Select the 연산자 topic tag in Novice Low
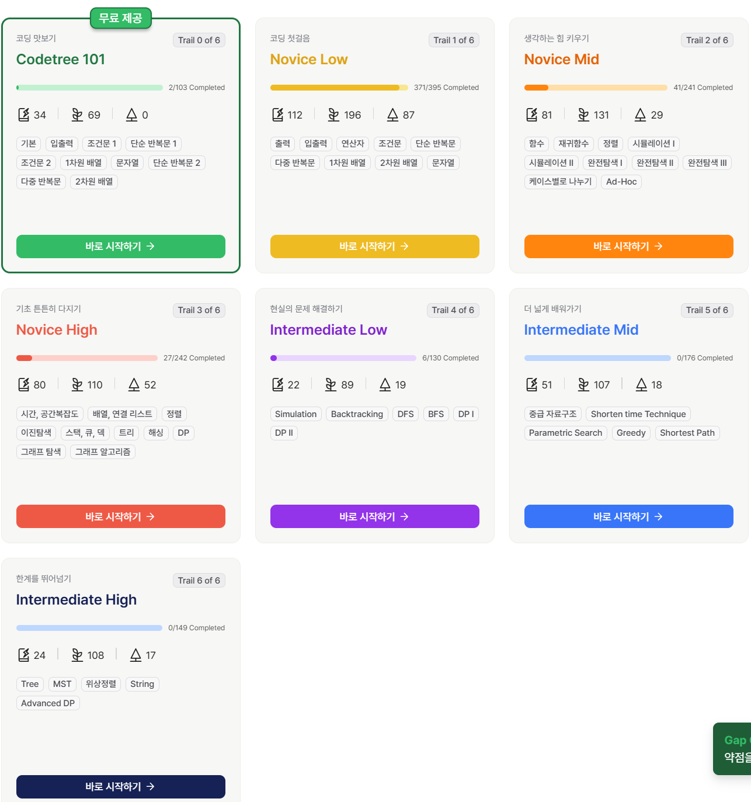 (353, 144)
